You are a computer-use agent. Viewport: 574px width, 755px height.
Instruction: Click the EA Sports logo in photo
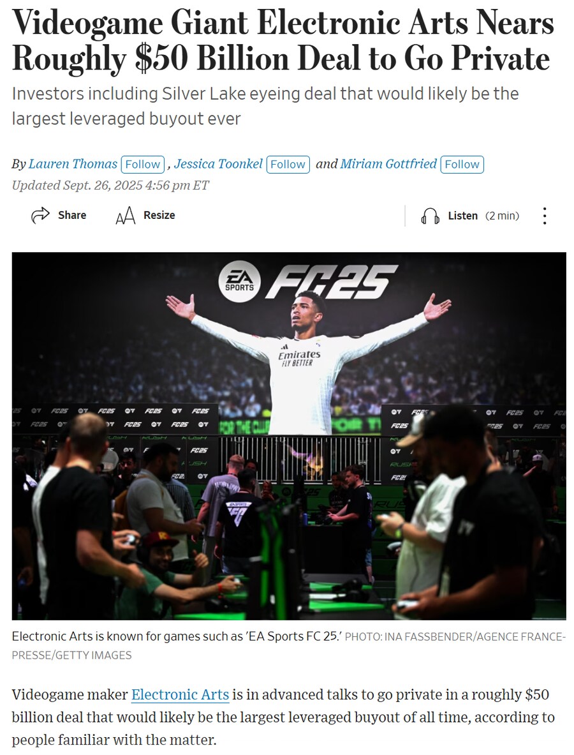(239, 281)
